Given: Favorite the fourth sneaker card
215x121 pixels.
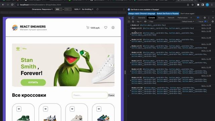Looking at the screenshot, I should [99, 109].
